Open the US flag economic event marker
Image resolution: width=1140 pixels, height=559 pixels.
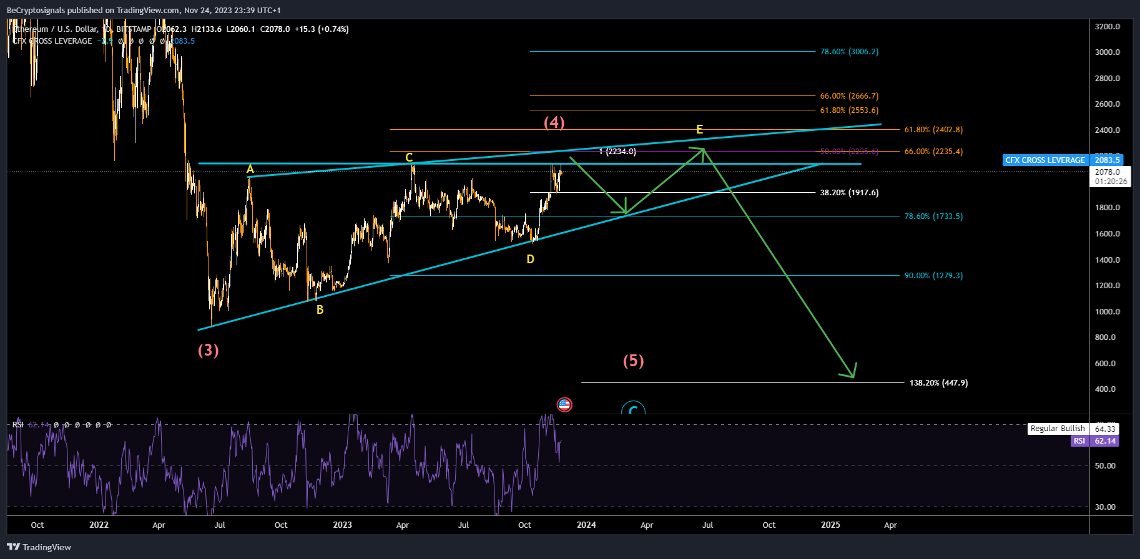click(x=564, y=405)
